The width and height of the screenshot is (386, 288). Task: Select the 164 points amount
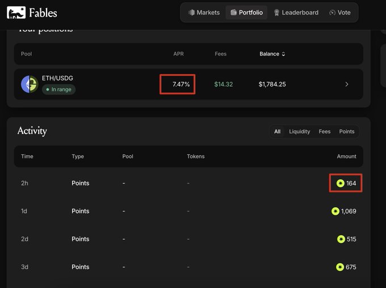tap(351, 183)
